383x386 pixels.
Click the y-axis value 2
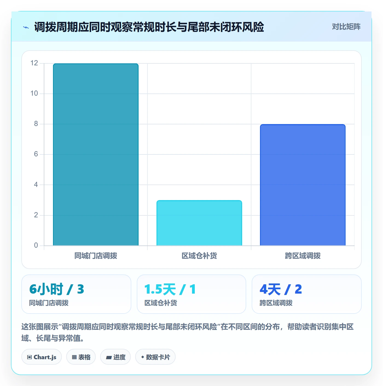pos(36,215)
